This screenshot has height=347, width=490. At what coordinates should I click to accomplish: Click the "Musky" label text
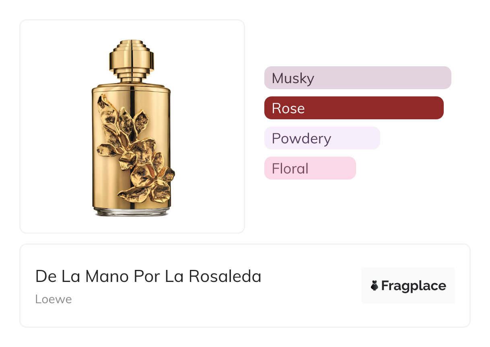(x=293, y=78)
